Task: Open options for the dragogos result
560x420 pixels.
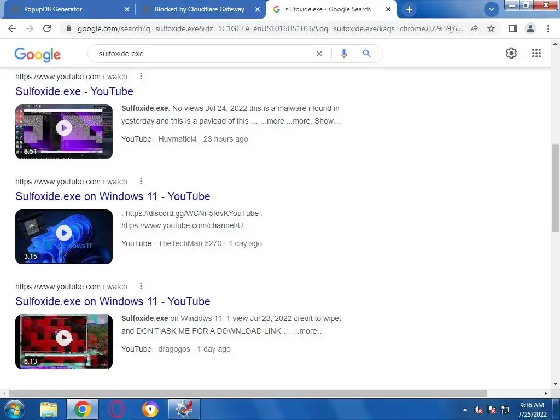Action: (x=141, y=286)
